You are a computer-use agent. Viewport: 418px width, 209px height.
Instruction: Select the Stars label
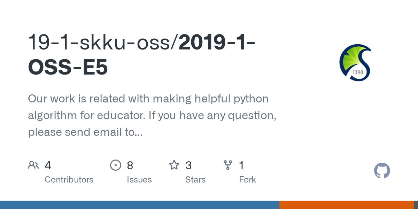pyautogui.click(x=195, y=180)
